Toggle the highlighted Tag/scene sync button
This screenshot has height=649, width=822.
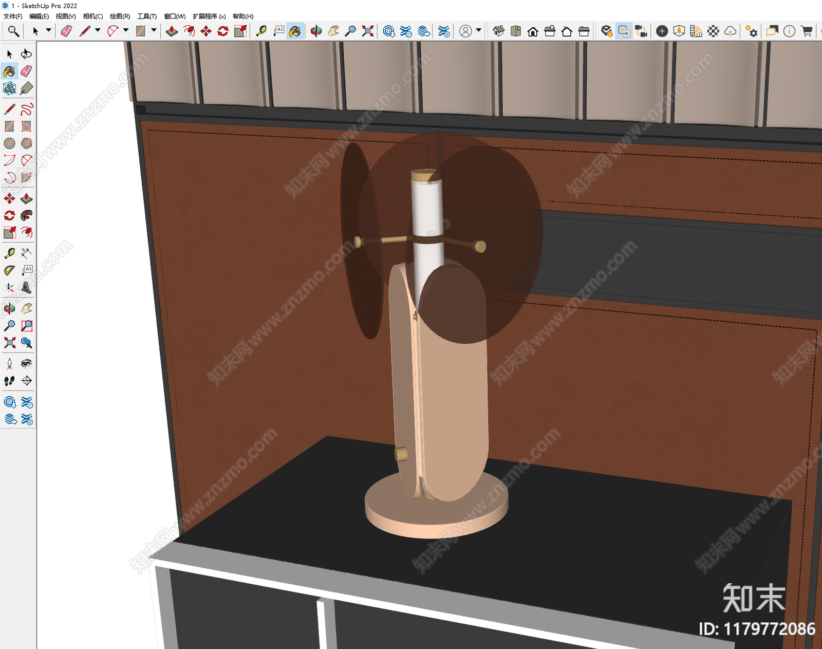coord(624,31)
